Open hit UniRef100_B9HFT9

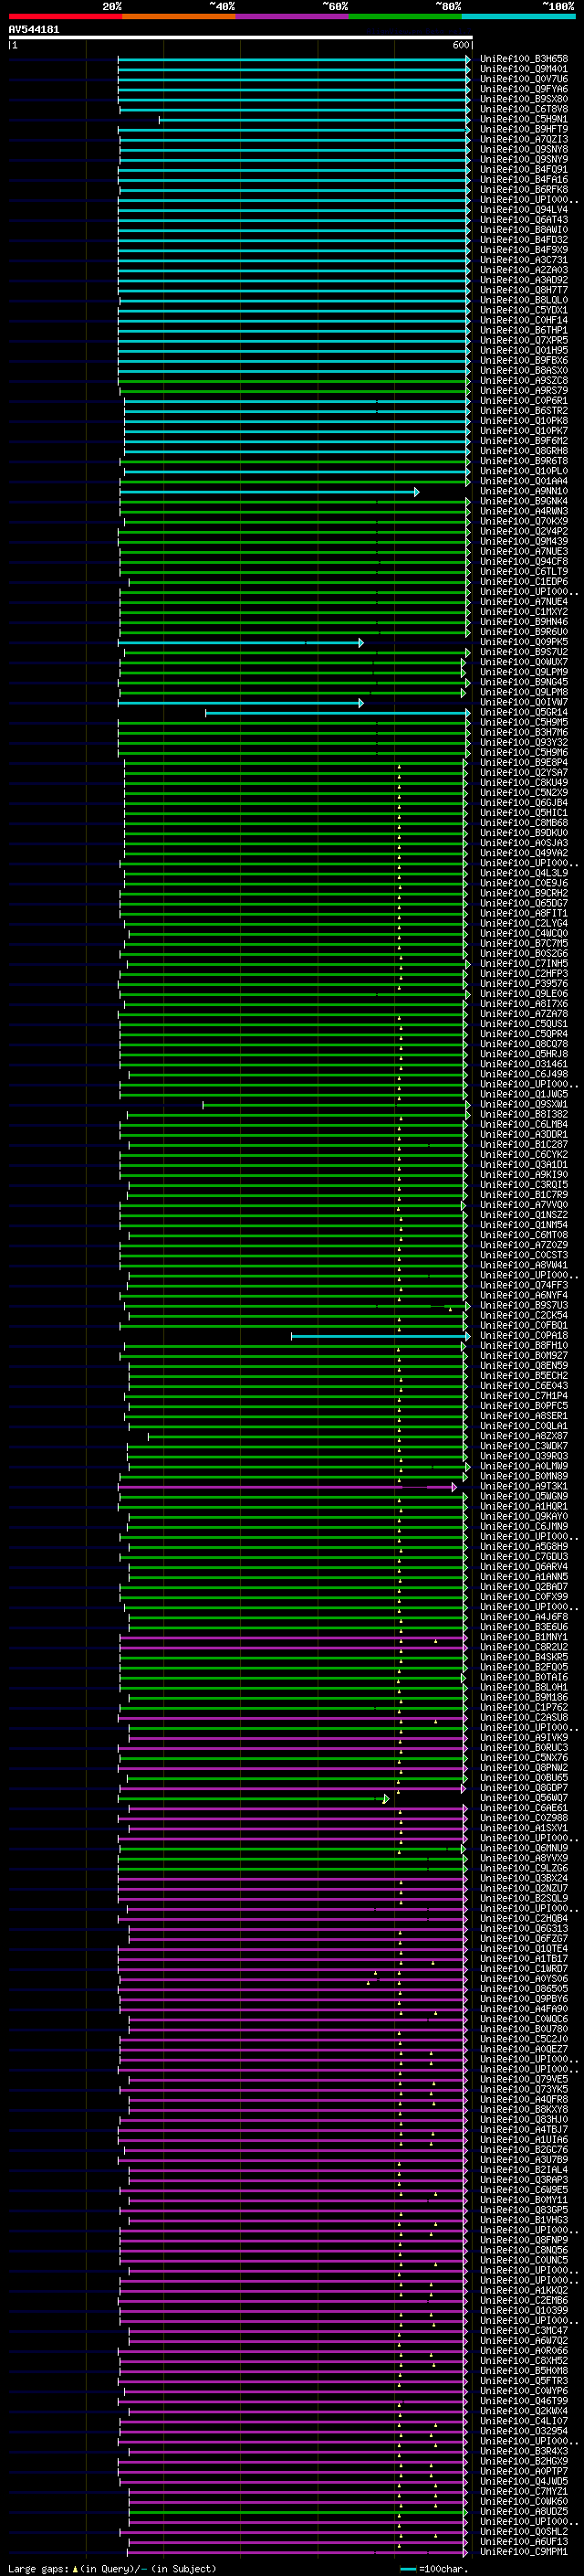(x=524, y=129)
